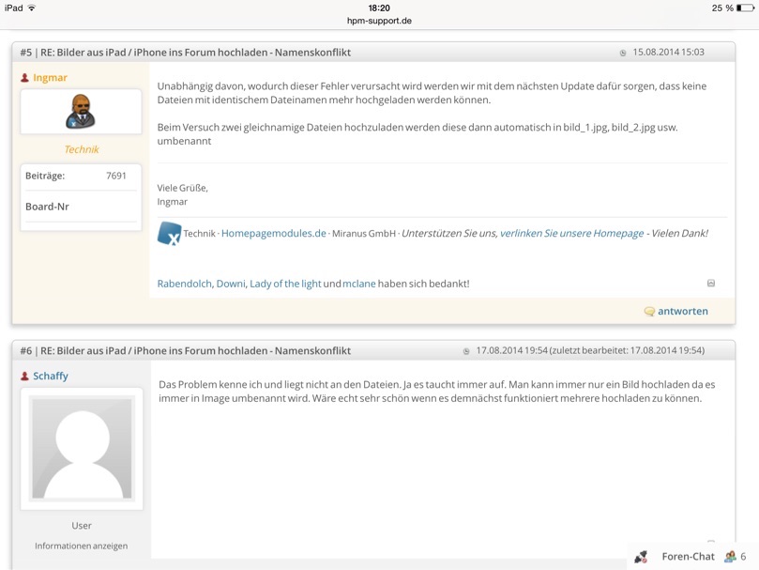Click the small icon beside the thanks list
The height and width of the screenshot is (570, 759).
(x=710, y=284)
